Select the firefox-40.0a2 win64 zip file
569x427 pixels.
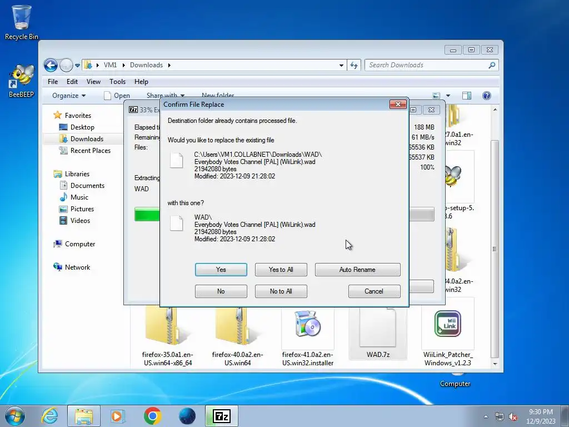[238, 336]
